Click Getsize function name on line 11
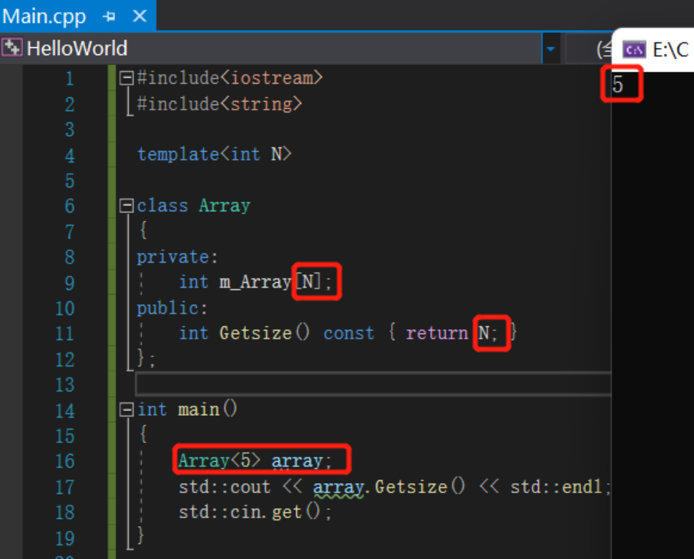 (x=255, y=333)
